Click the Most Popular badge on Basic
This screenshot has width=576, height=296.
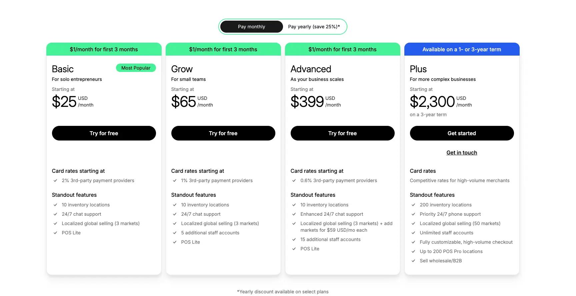pyautogui.click(x=136, y=68)
